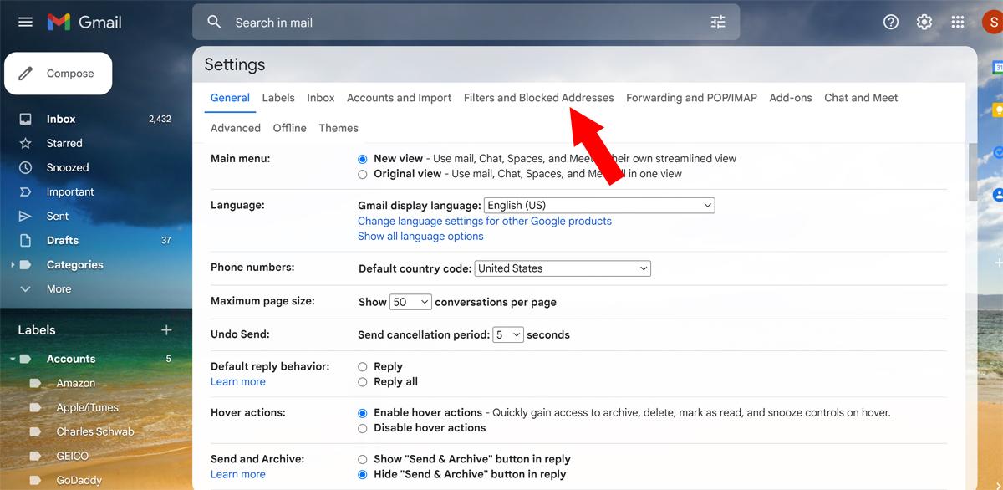Click the search options filter icon
Viewport: 1003px width, 490px height.
(718, 23)
